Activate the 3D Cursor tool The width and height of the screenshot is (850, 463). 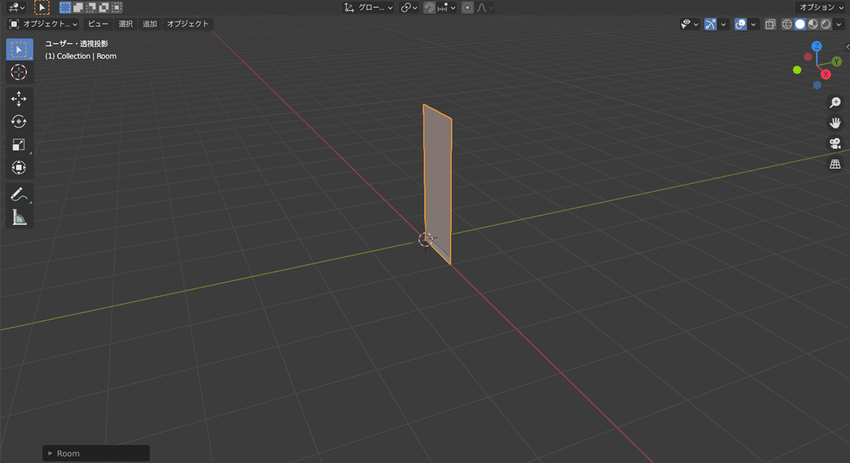pos(19,72)
